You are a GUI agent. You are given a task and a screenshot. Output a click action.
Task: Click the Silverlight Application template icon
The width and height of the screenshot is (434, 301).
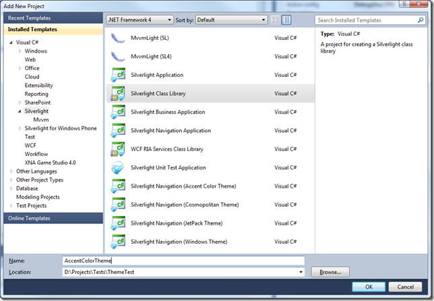click(118, 75)
